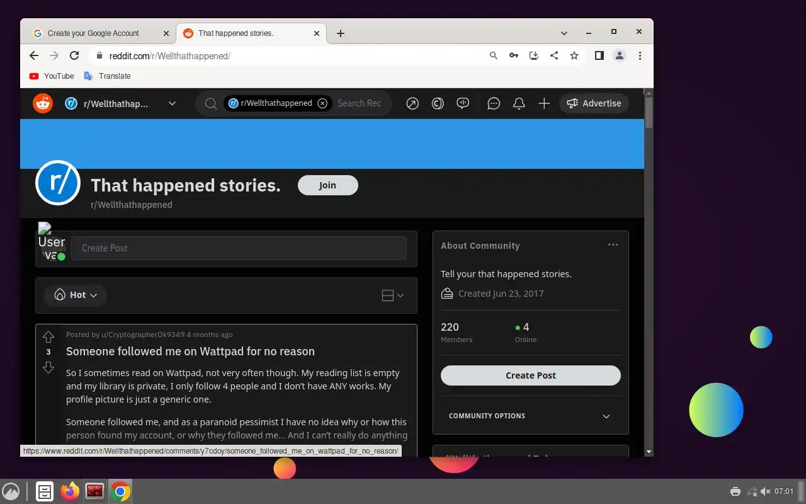Open the post layout view dropdown
The image size is (806, 504).
tap(393, 295)
